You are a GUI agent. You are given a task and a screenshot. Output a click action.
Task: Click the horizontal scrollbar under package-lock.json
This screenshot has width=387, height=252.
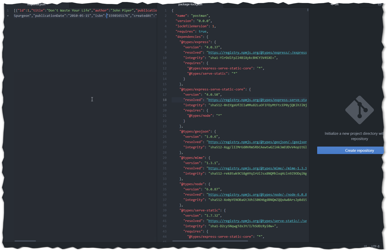pos(211,241)
